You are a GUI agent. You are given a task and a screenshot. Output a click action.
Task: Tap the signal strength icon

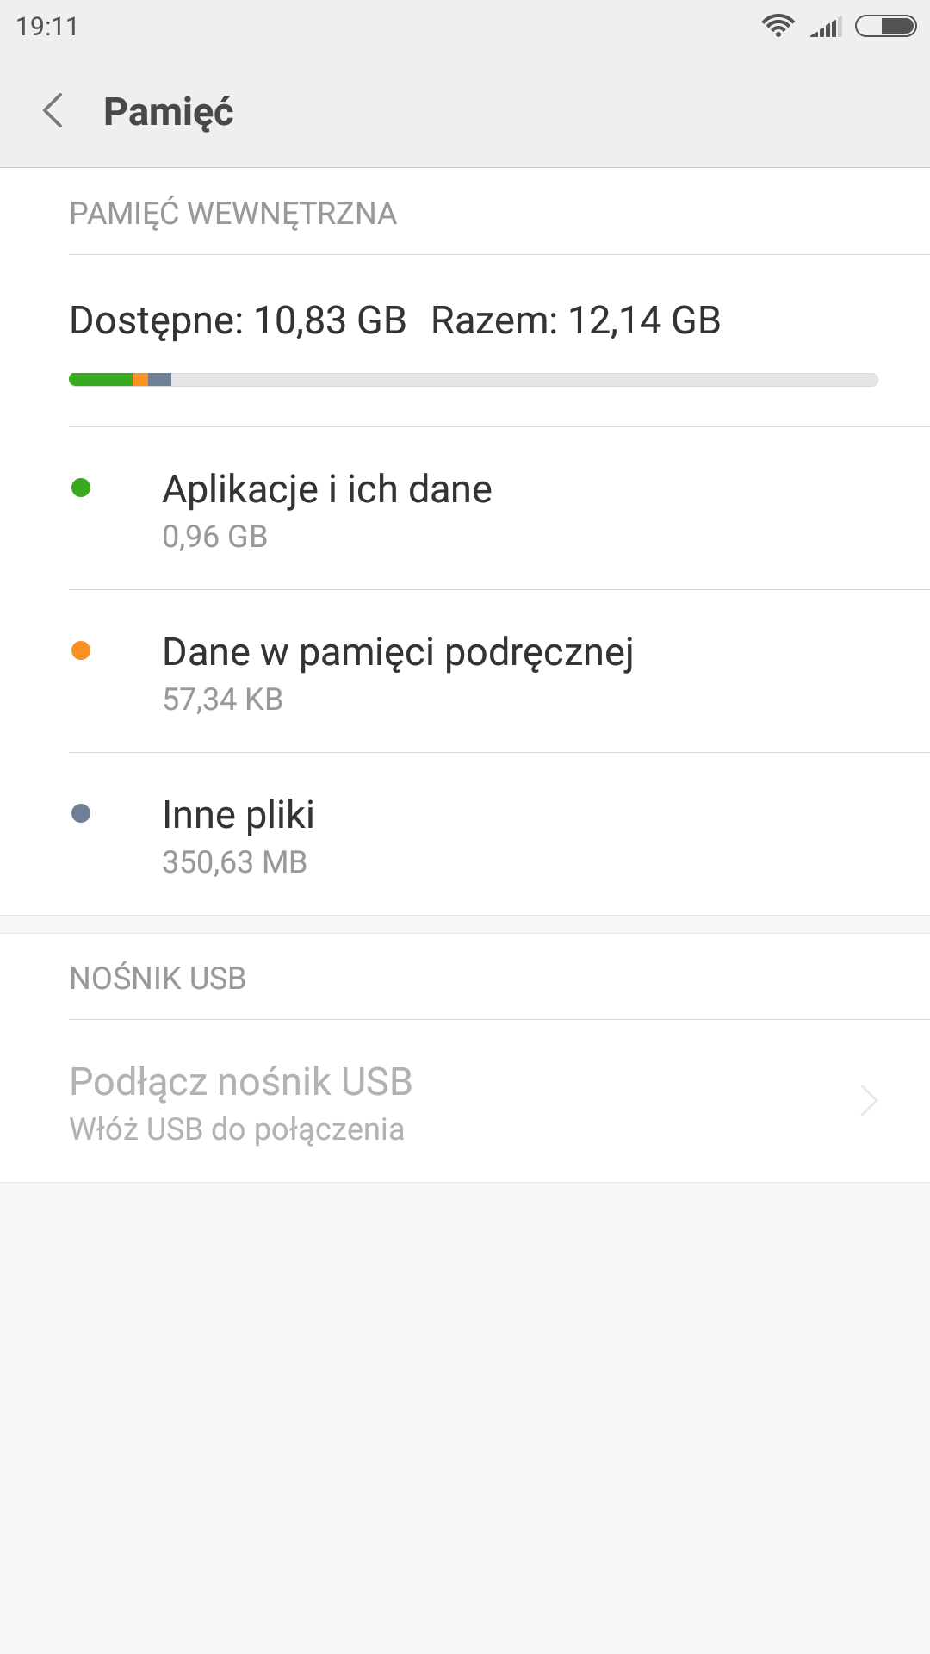tap(826, 27)
